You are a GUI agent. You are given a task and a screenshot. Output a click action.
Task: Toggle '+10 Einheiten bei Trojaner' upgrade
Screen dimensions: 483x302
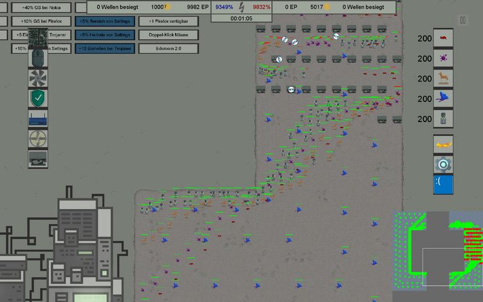[x=104, y=48]
